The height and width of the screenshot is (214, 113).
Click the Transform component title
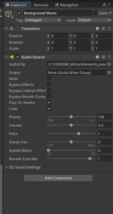(31, 29)
